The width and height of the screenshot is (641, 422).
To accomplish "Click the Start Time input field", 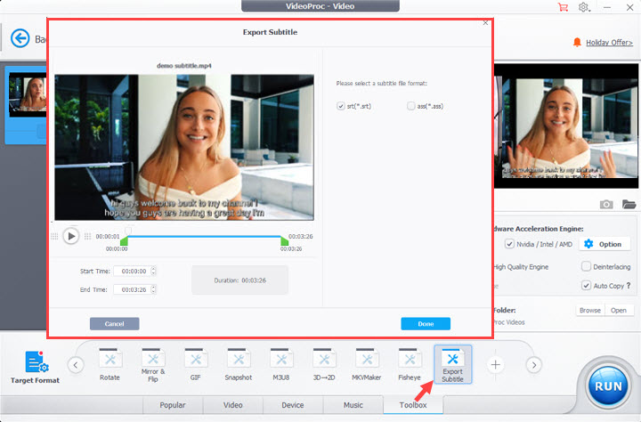I will click(133, 272).
